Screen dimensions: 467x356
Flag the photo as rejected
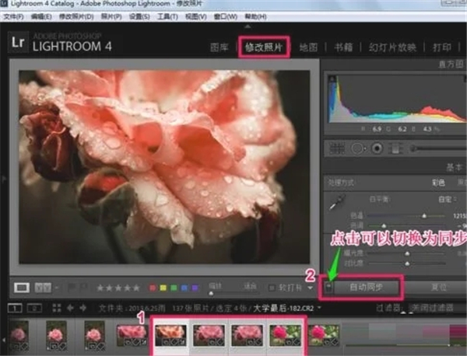point(83,288)
